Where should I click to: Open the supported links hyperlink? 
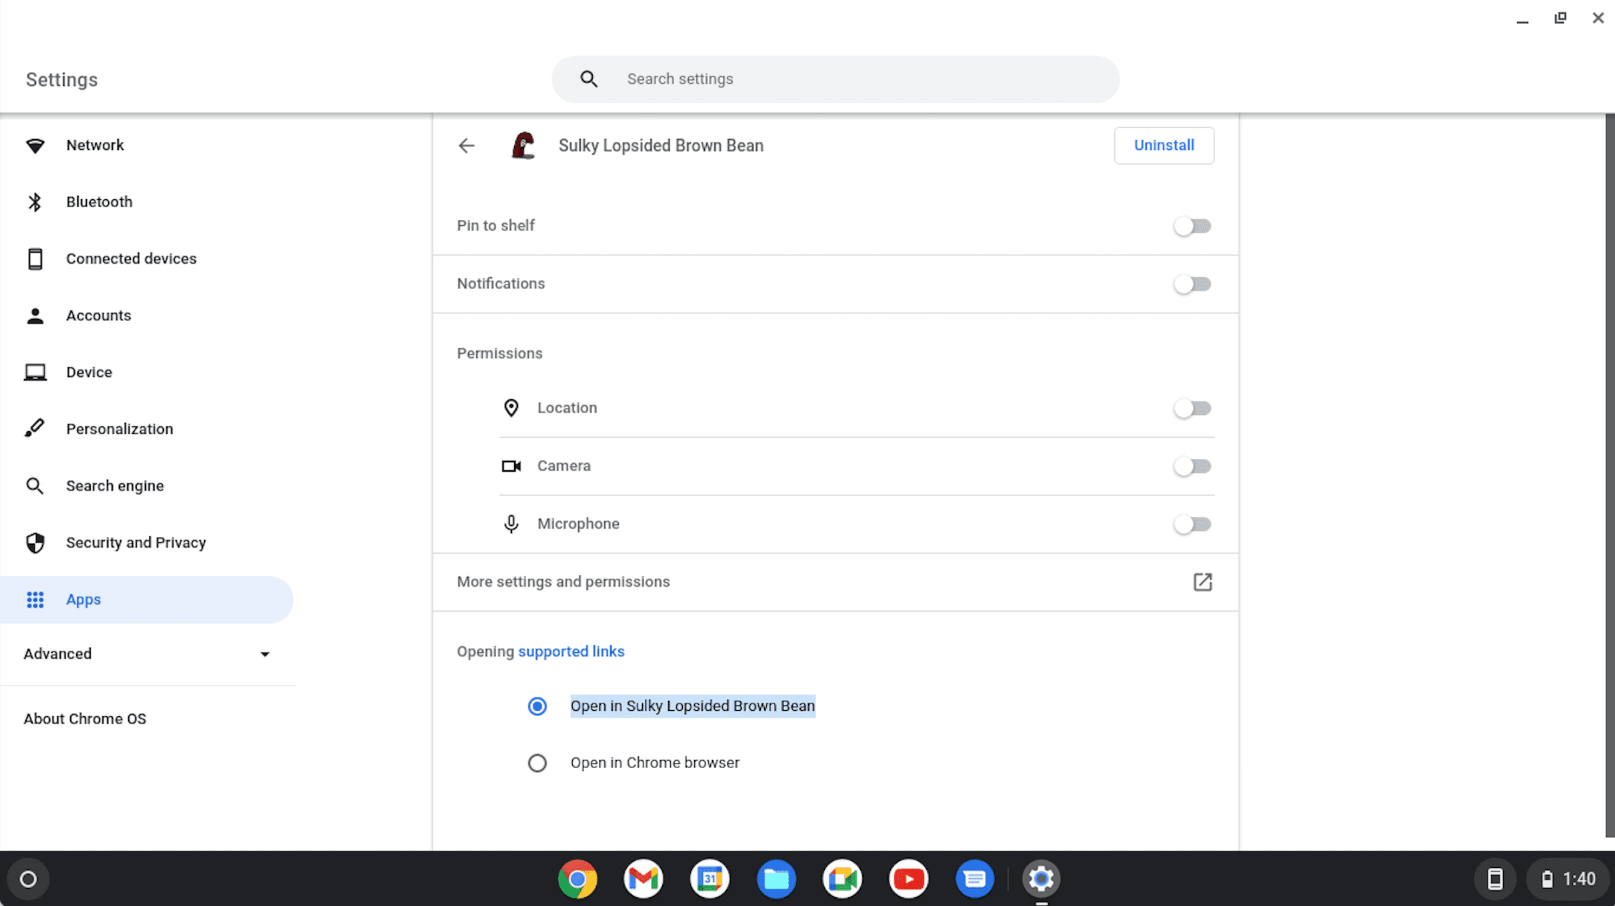(571, 652)
